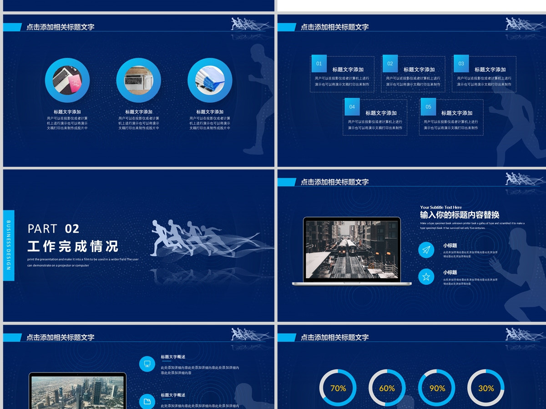Select the monitor icon next to 标题文字概述
This screenshot has height=409, width=546.
147,364
